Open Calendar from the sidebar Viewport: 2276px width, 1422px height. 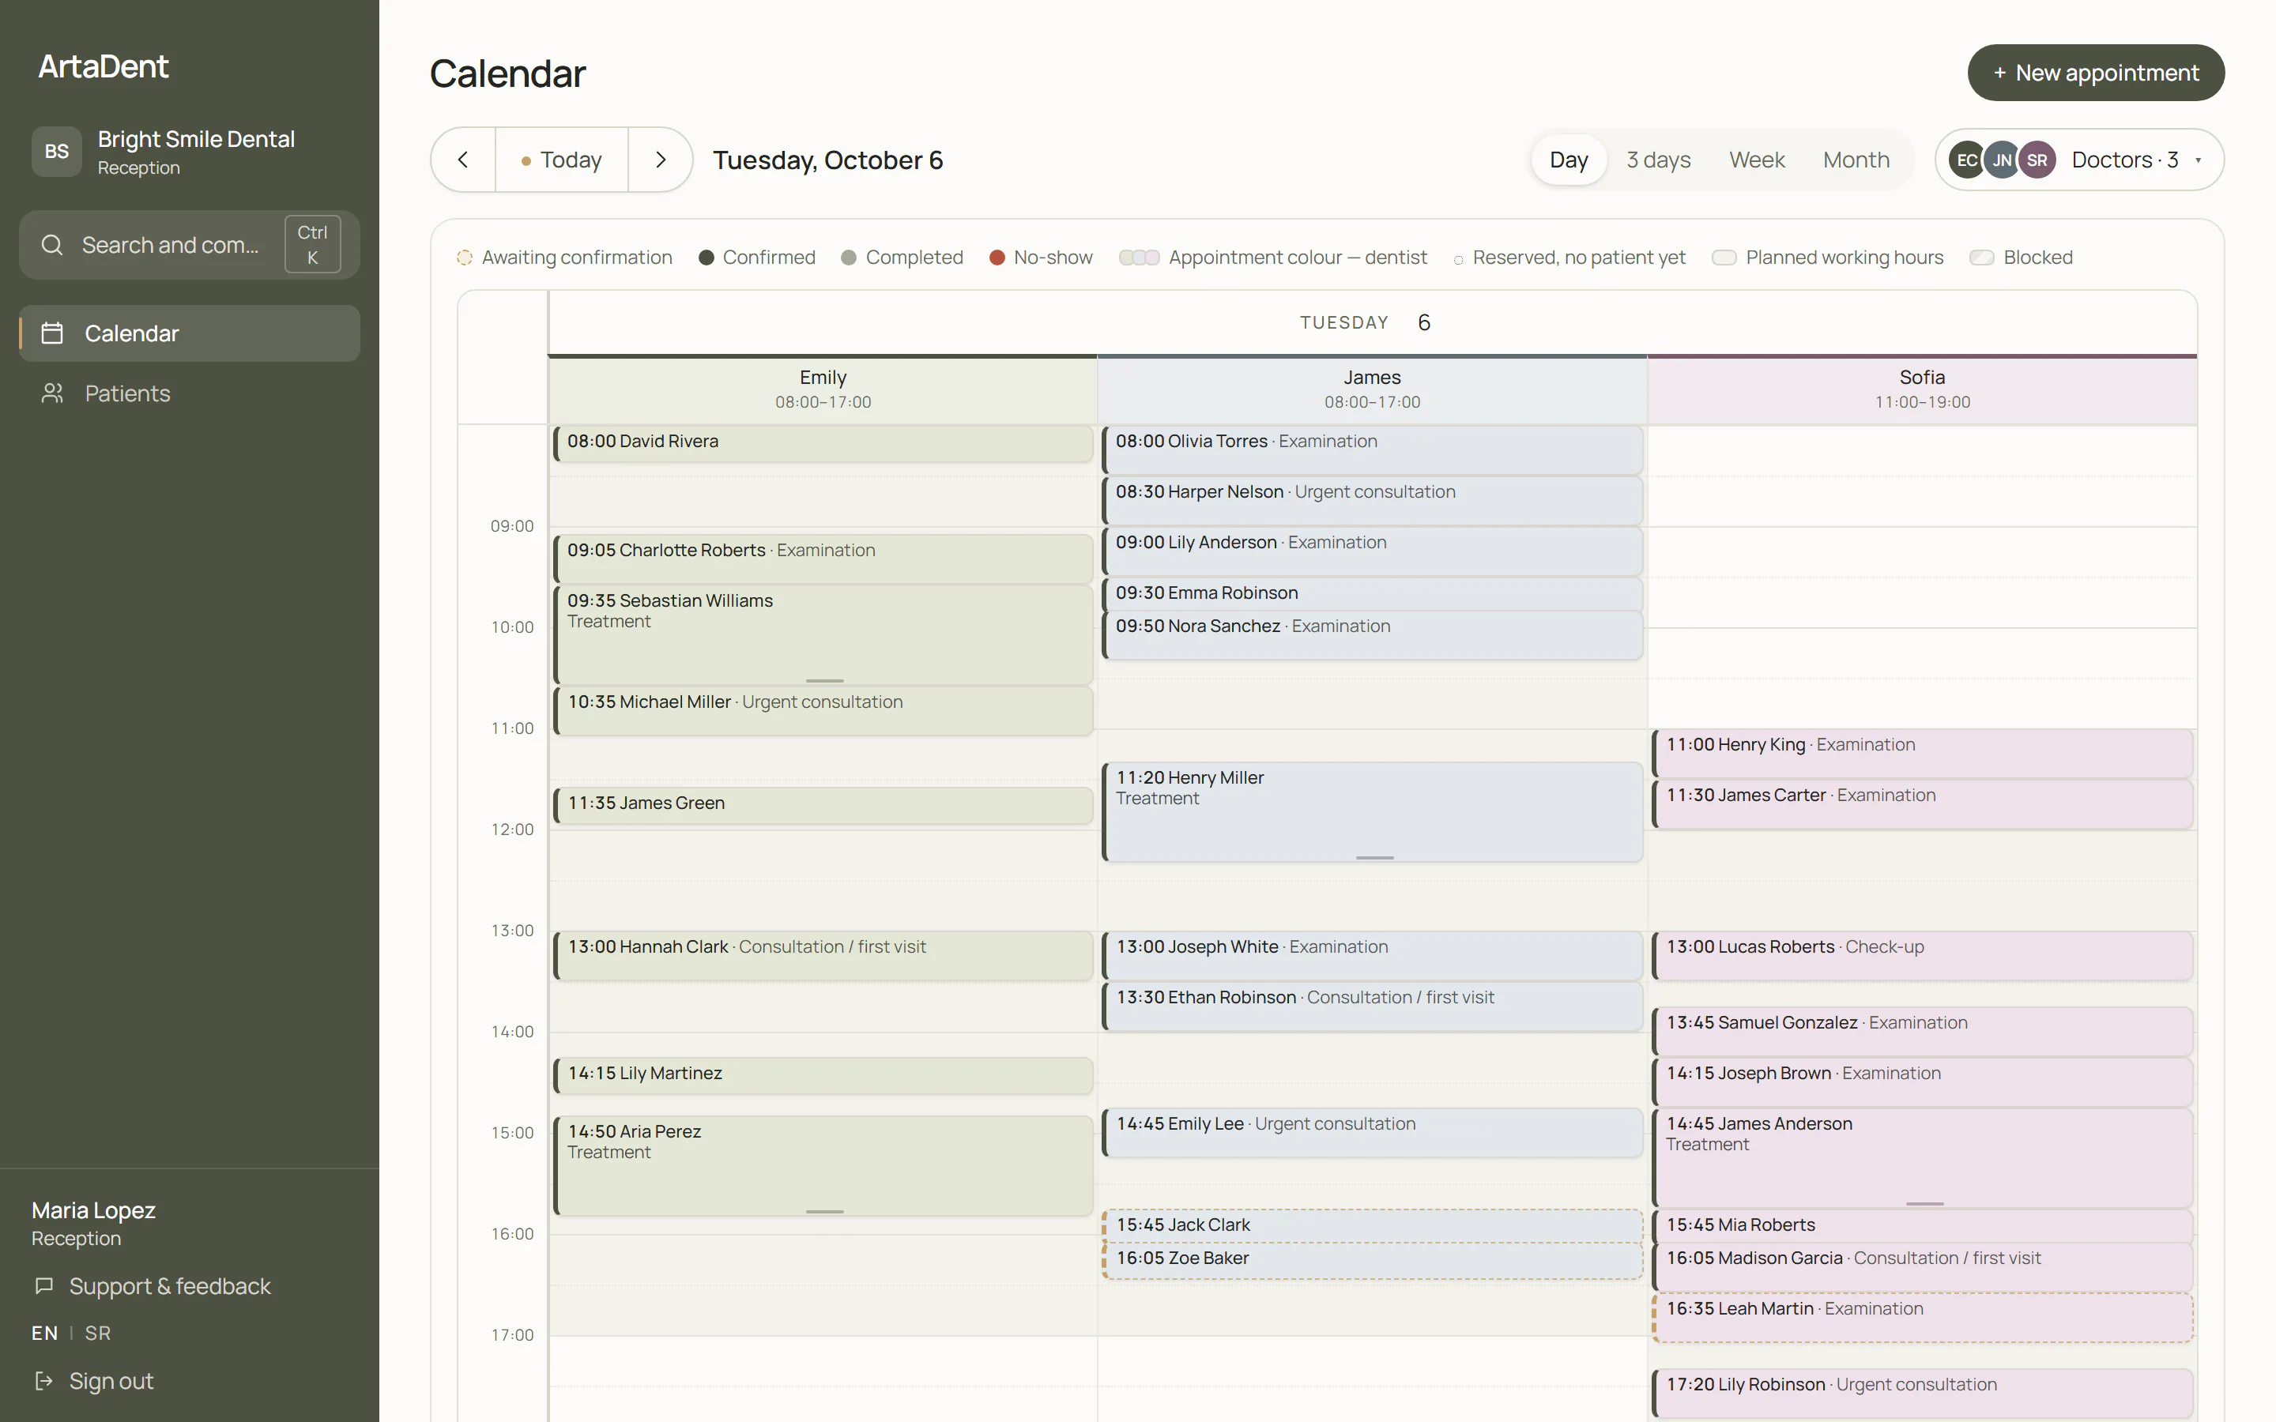pyautogui.click(x=190, y=333)
